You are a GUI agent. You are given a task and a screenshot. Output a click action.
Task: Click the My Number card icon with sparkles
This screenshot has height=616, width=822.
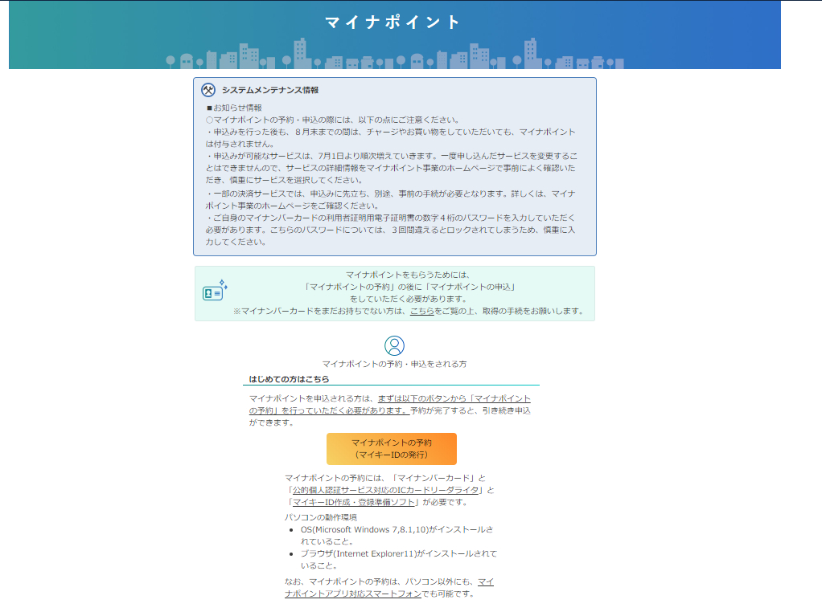pos(215,291)
